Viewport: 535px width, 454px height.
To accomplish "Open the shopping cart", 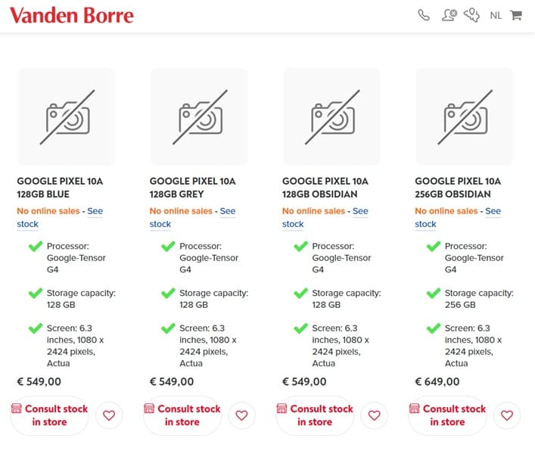I will point(516,16).
